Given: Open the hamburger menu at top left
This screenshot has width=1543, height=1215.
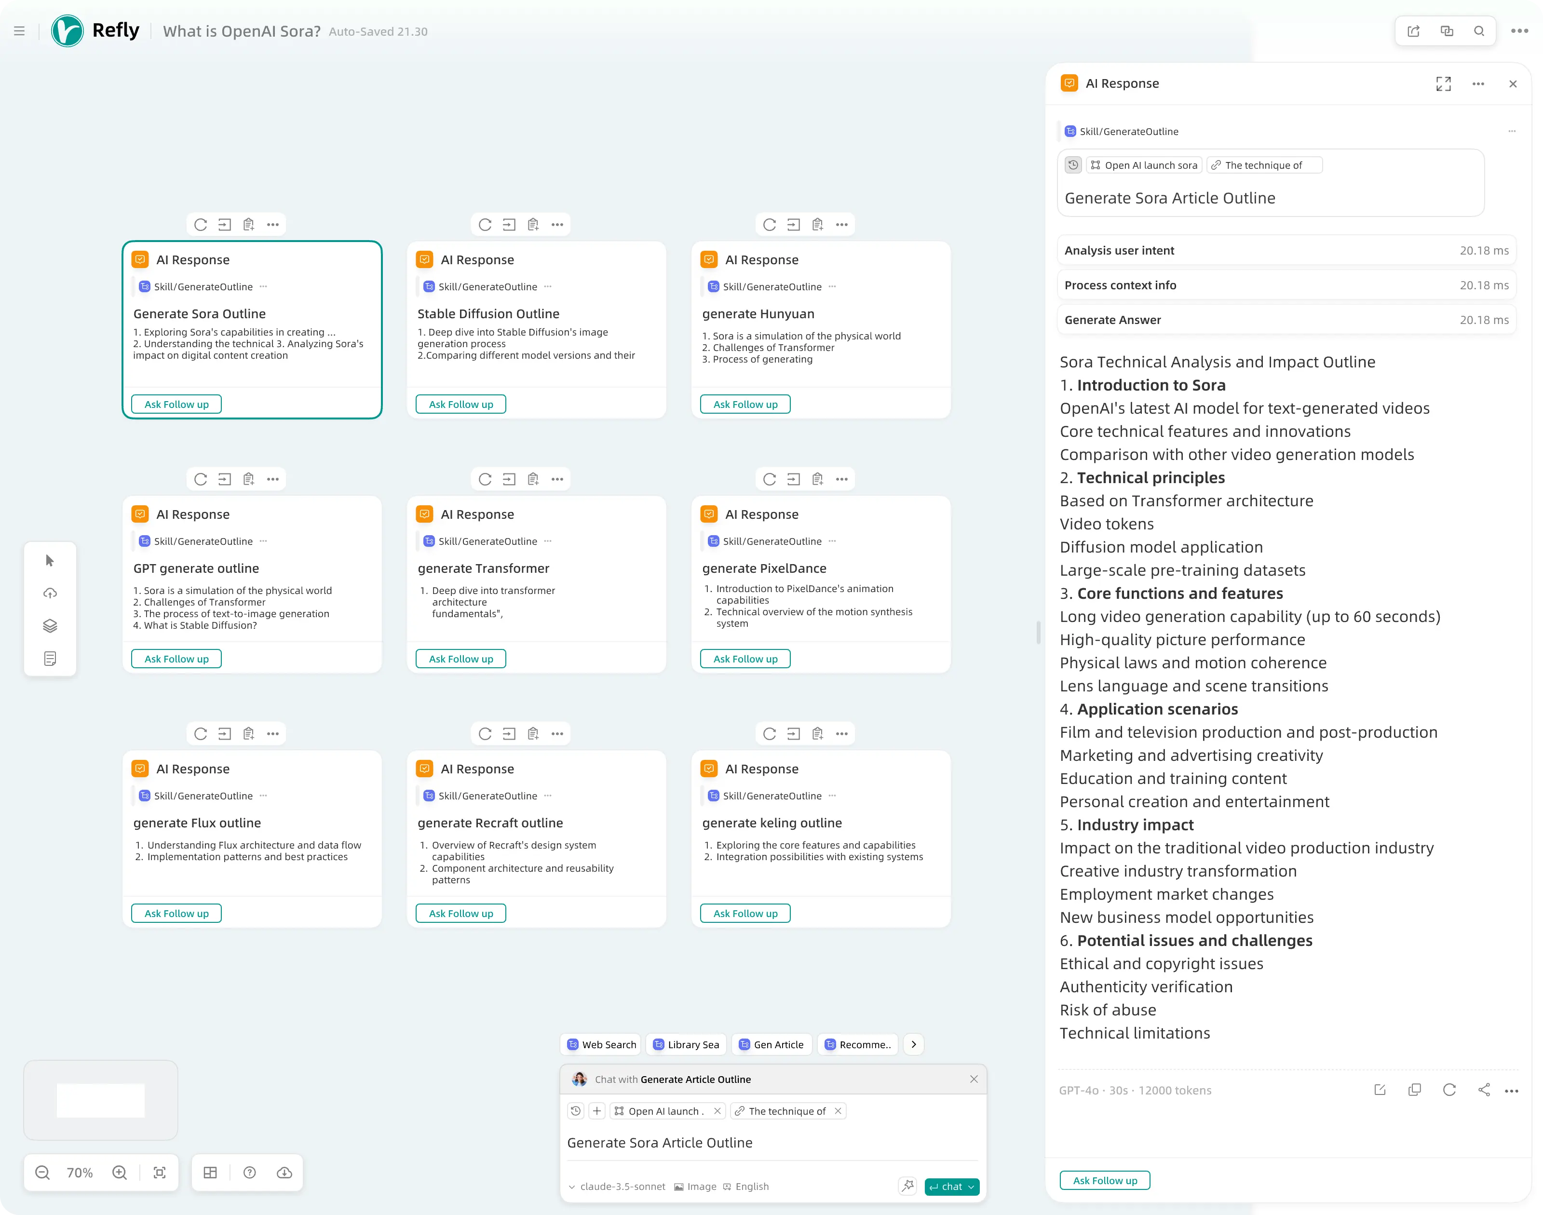Looking at the screenshot, I should pyautogui.click(x=19, y=30).
